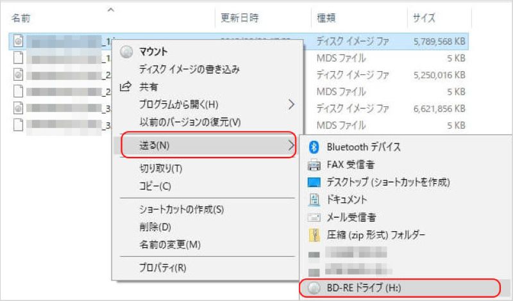Click the disc image icon of the 5,789,568 KB file
This screenshot has height=301, width=513.
pos(19,41)
